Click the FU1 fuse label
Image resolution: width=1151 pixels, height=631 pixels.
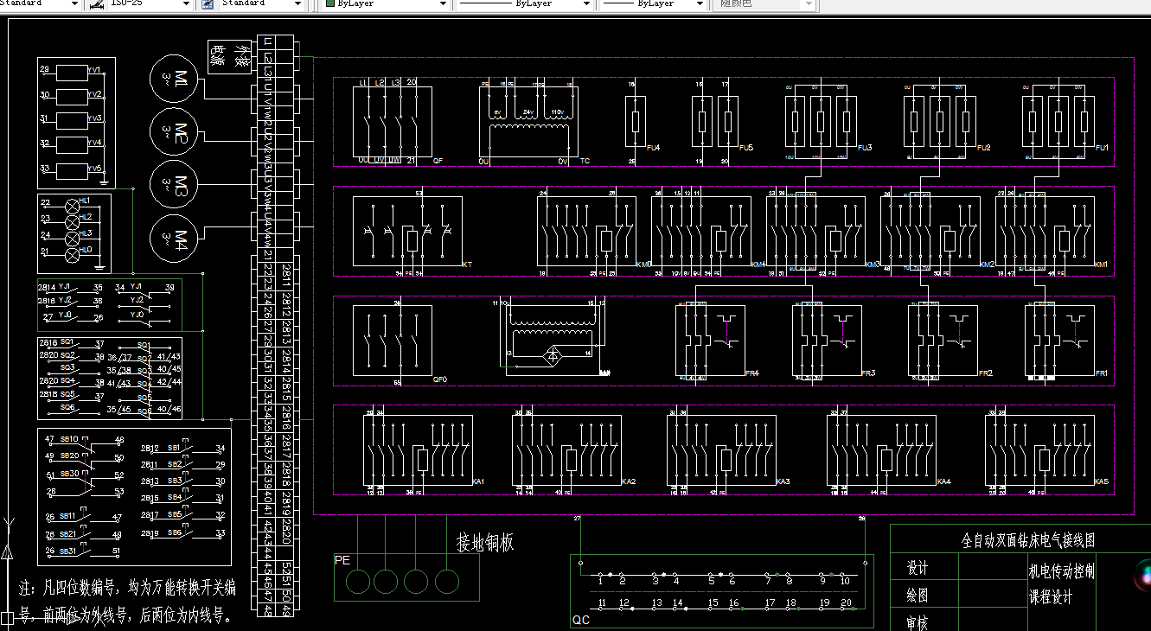click(1102, 148)
